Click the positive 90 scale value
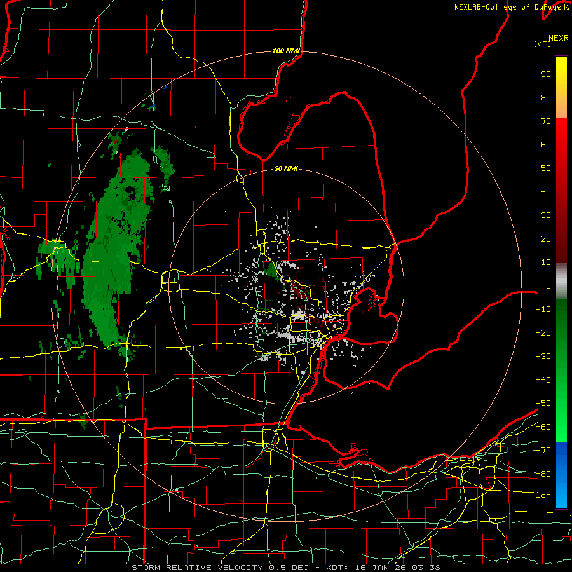 pos(546,74)
